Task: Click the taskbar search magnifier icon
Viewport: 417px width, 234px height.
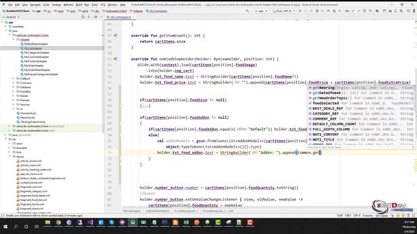Action: [x=16, y=227]
